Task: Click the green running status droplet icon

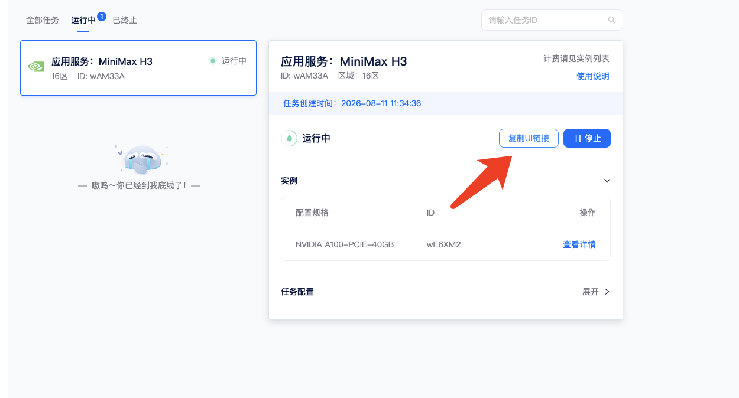Action: tap(289, 138)
